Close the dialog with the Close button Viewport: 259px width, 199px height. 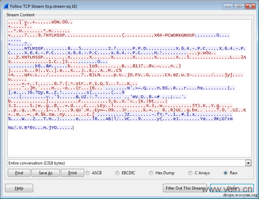(232, 188)
